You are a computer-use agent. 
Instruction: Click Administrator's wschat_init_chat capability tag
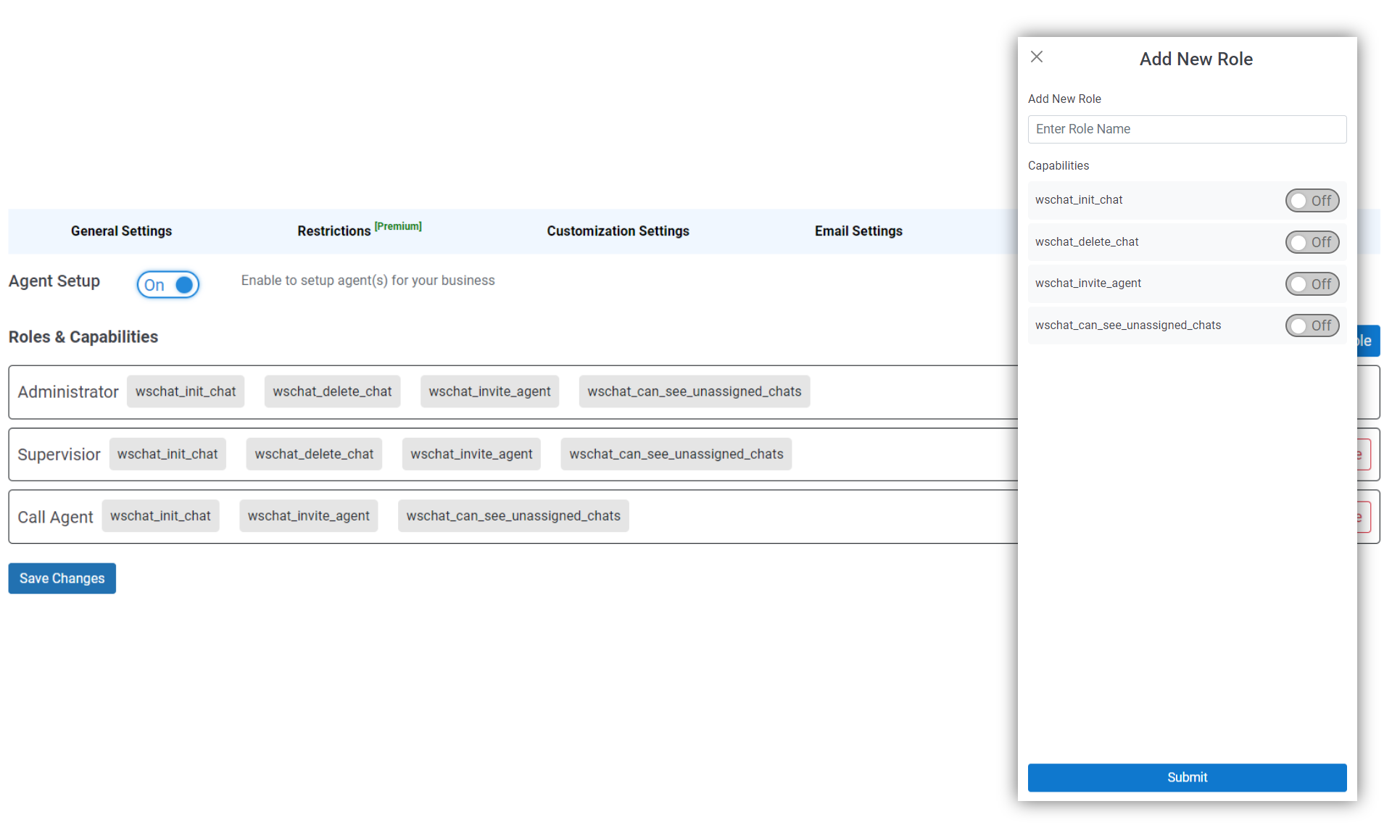point(186,391)
